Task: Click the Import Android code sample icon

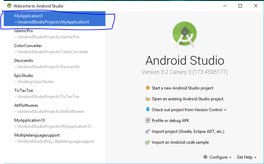Action: [148, 142]
